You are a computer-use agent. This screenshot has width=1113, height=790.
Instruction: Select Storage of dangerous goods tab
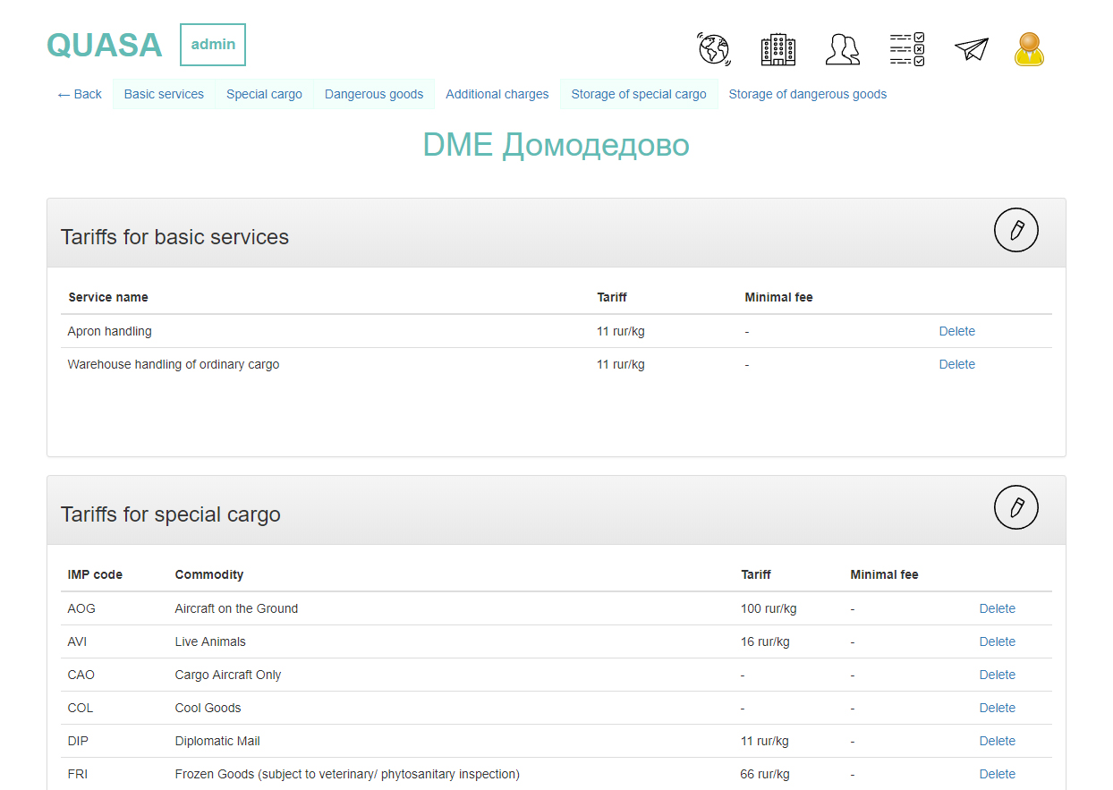807,94
